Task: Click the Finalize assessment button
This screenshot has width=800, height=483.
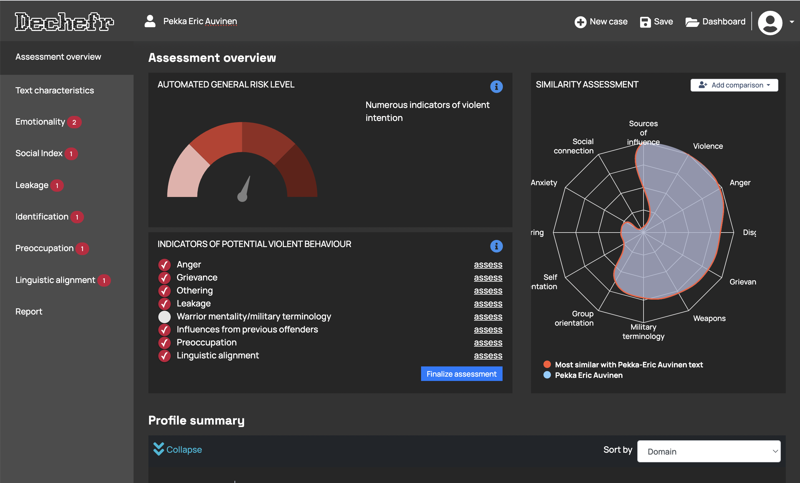Action: 461,374
